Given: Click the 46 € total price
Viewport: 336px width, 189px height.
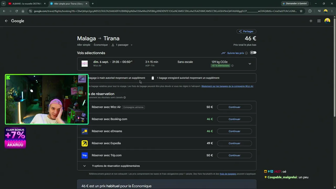Looking at the screenshot, I should tap(250, 38).
